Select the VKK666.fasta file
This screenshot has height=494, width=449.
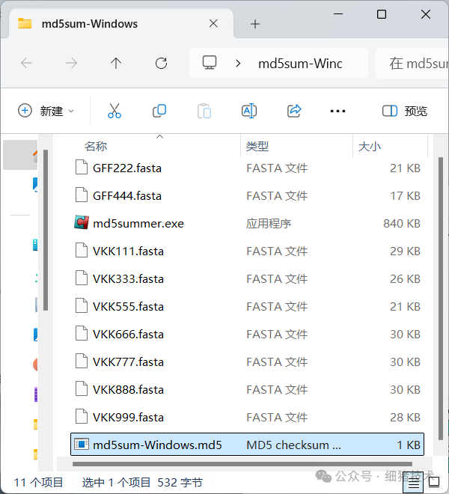pos(128,334)
